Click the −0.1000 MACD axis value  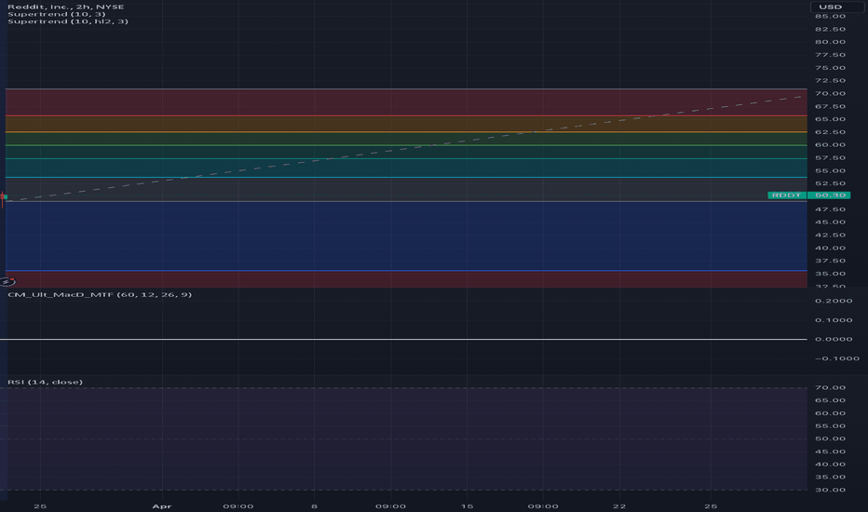[837, 358]
